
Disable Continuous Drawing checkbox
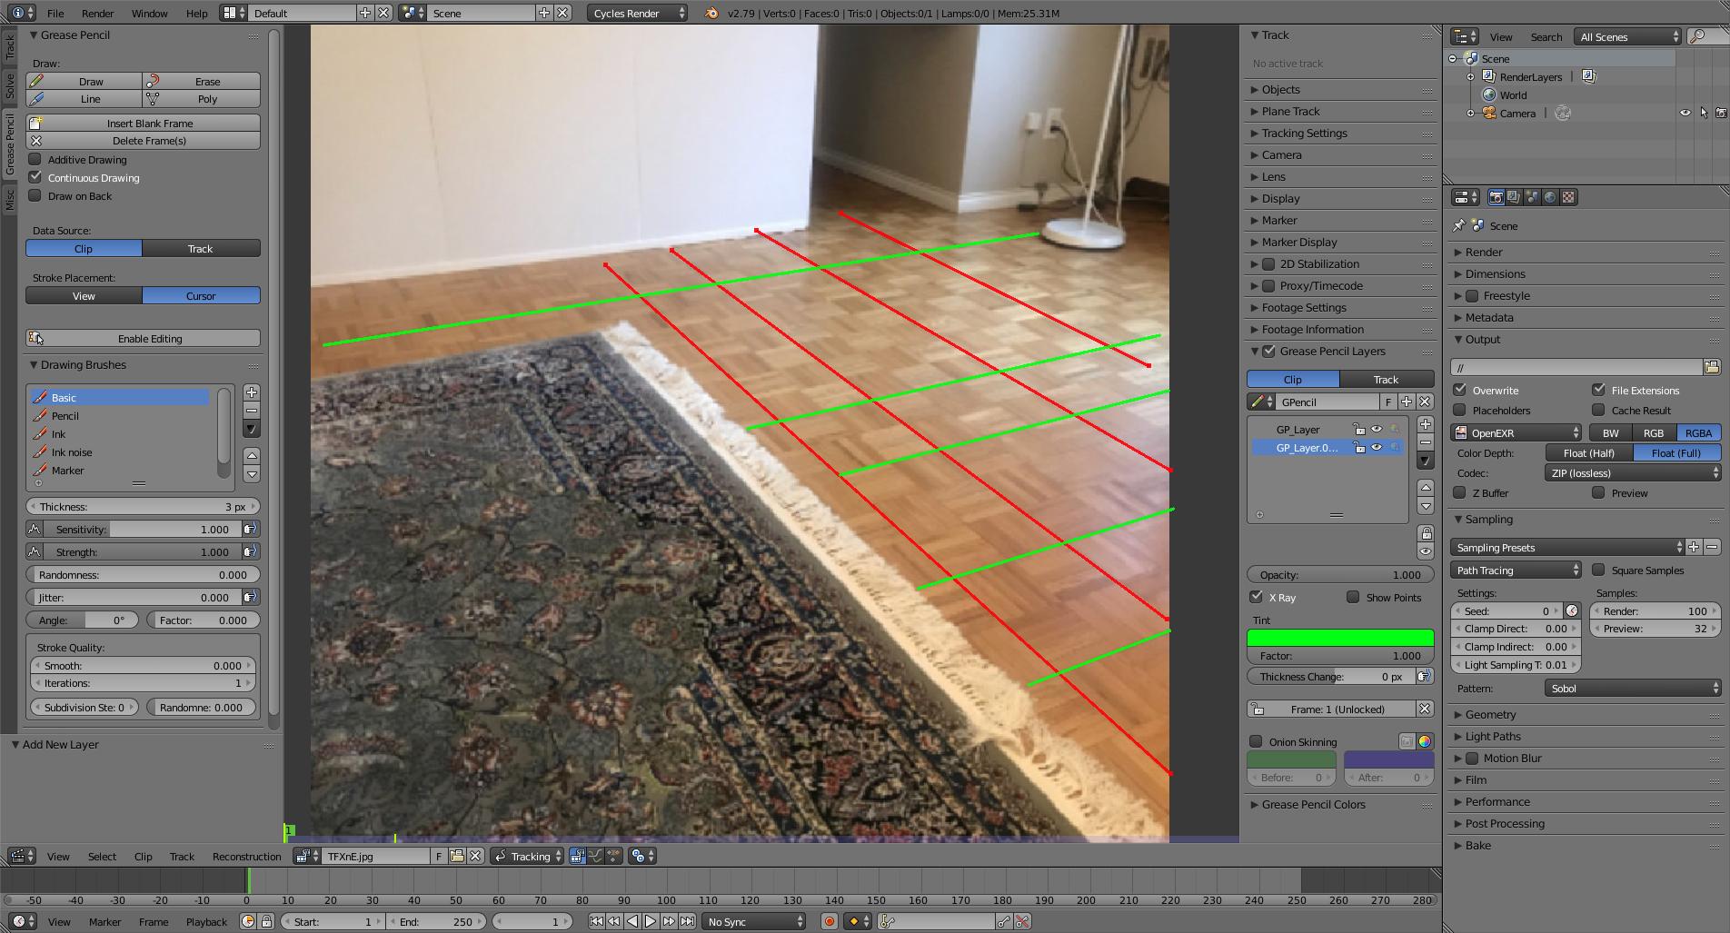[35, 177]
